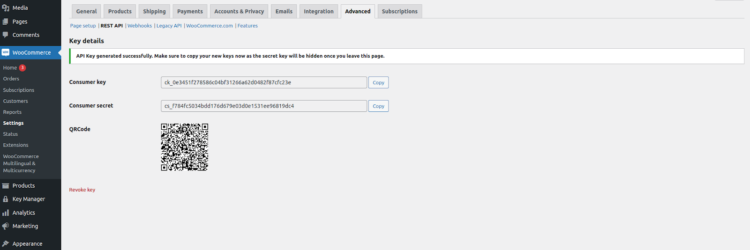
Task: Click the Products box icon
Action: point(6,186)
